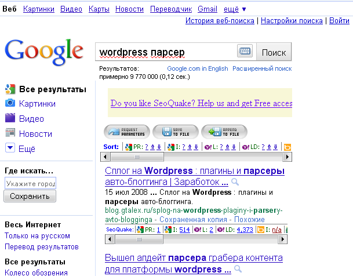Click the Новости newspaper icon in sidebar

10,133
